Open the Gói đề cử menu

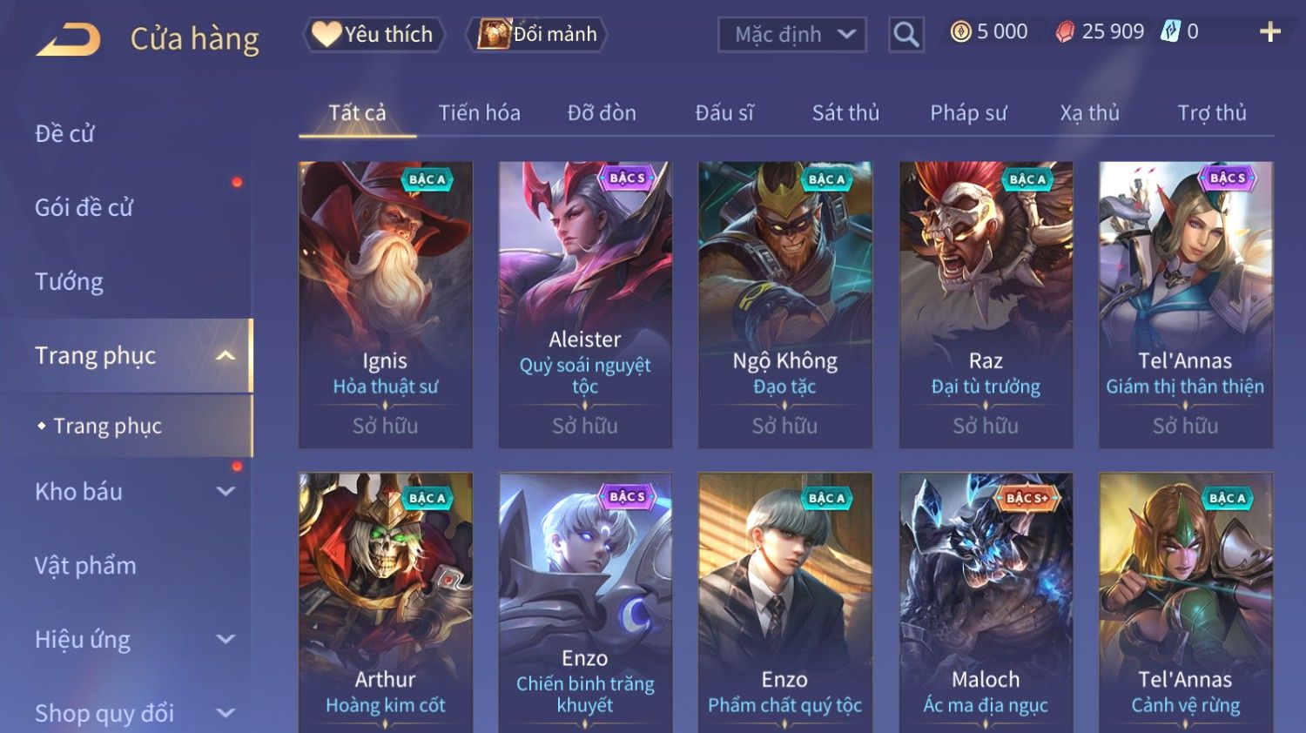(x=84, y=208)
